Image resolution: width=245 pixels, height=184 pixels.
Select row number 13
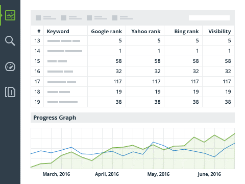tap(37, 41)
